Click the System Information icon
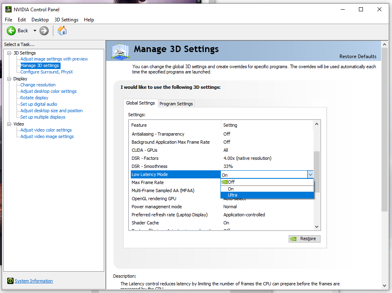 [10, 281]
